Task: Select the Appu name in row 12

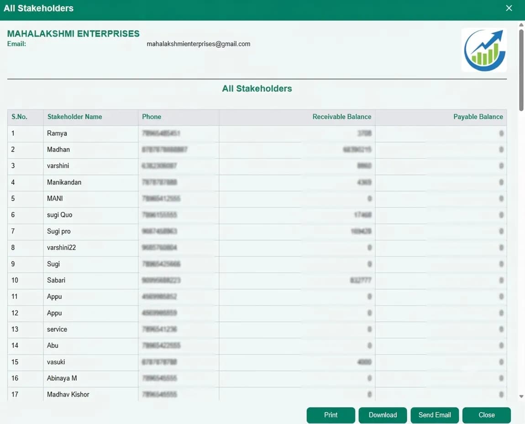Action: point(54,313)
